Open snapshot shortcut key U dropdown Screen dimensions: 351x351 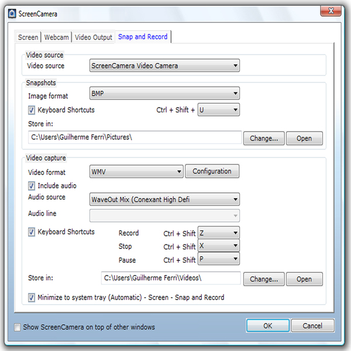click(x=218, y=110)
